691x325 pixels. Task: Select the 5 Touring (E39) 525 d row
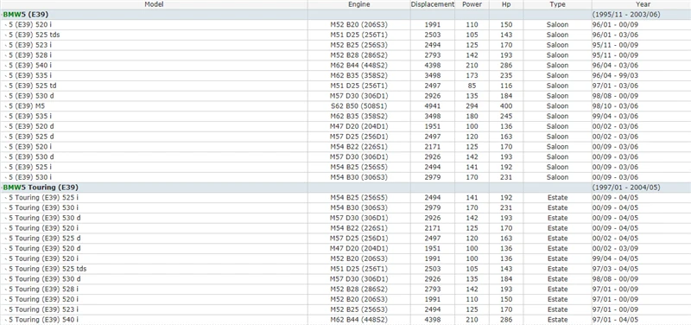point(345,238)
